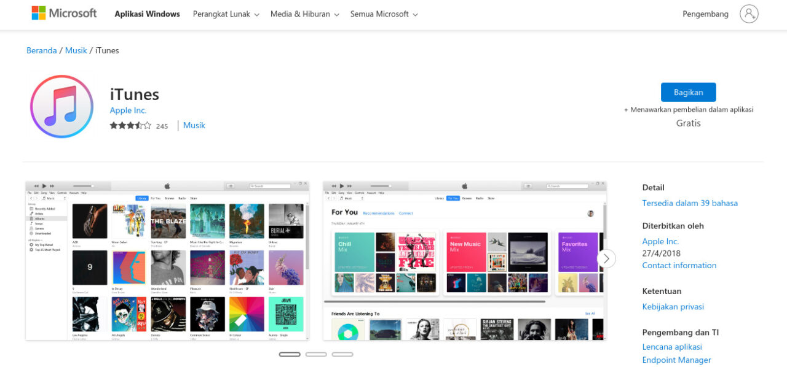Select the third carousel page indicator
This screenshot has height=367, width=787.
[x=342, y=354]
